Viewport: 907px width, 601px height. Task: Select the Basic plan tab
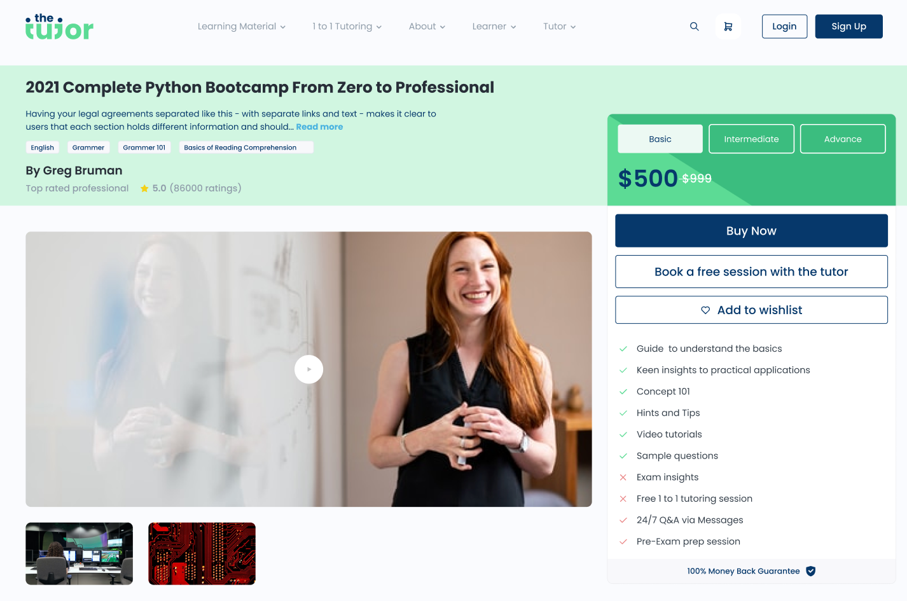660,139
